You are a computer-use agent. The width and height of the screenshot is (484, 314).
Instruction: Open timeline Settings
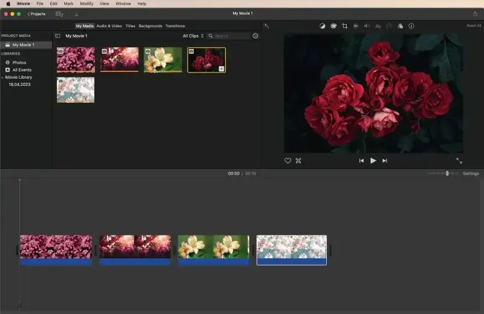click(471, 174)
